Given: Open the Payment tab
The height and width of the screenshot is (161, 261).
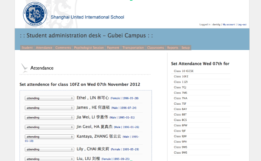Looking at the screenshot, I should pos(113,48).
